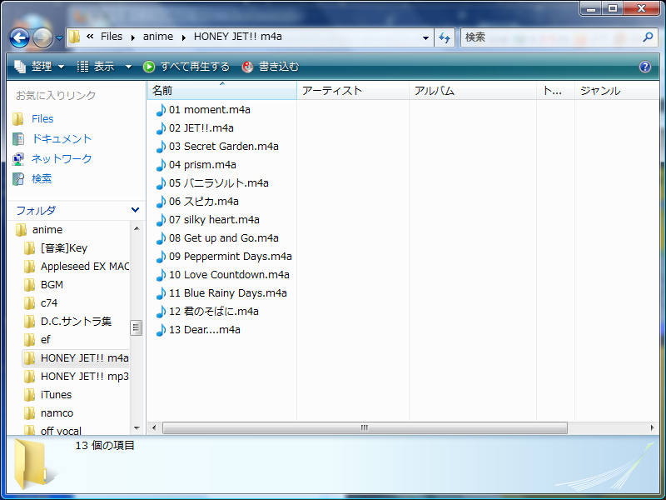Select the Appleseed EX MAC folder
The height and width of the screenshot is (500, 666).
[x=85, y=266]
